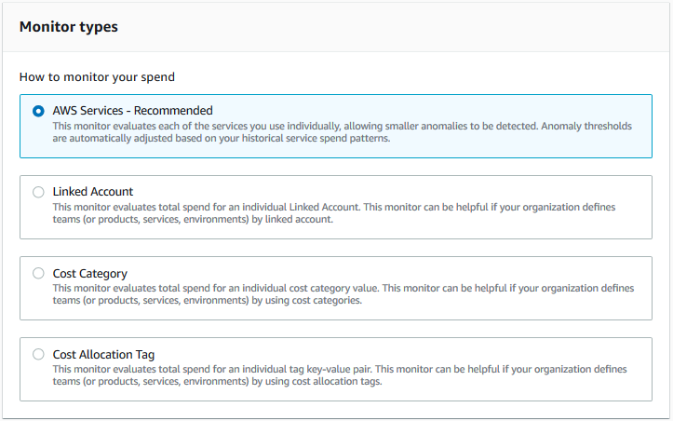Select the AWS Services radio button
The image size is (673, 421).
tap(38, 111)
